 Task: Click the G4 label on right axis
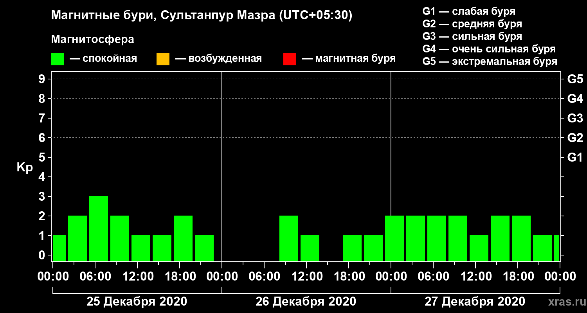pyautogui.click(x=575, y=99)
